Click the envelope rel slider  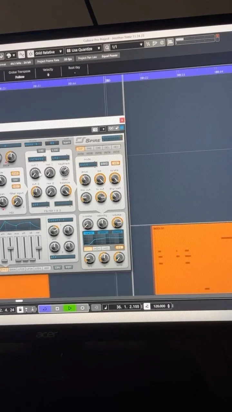click(x=38, y=248)
